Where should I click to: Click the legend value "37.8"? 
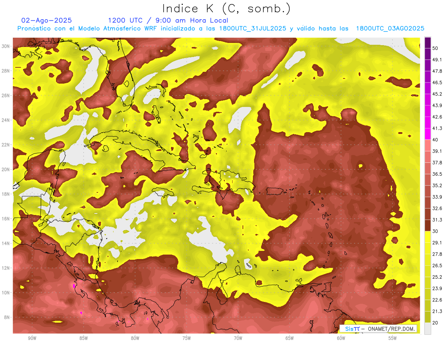click(x=437, y=162)
